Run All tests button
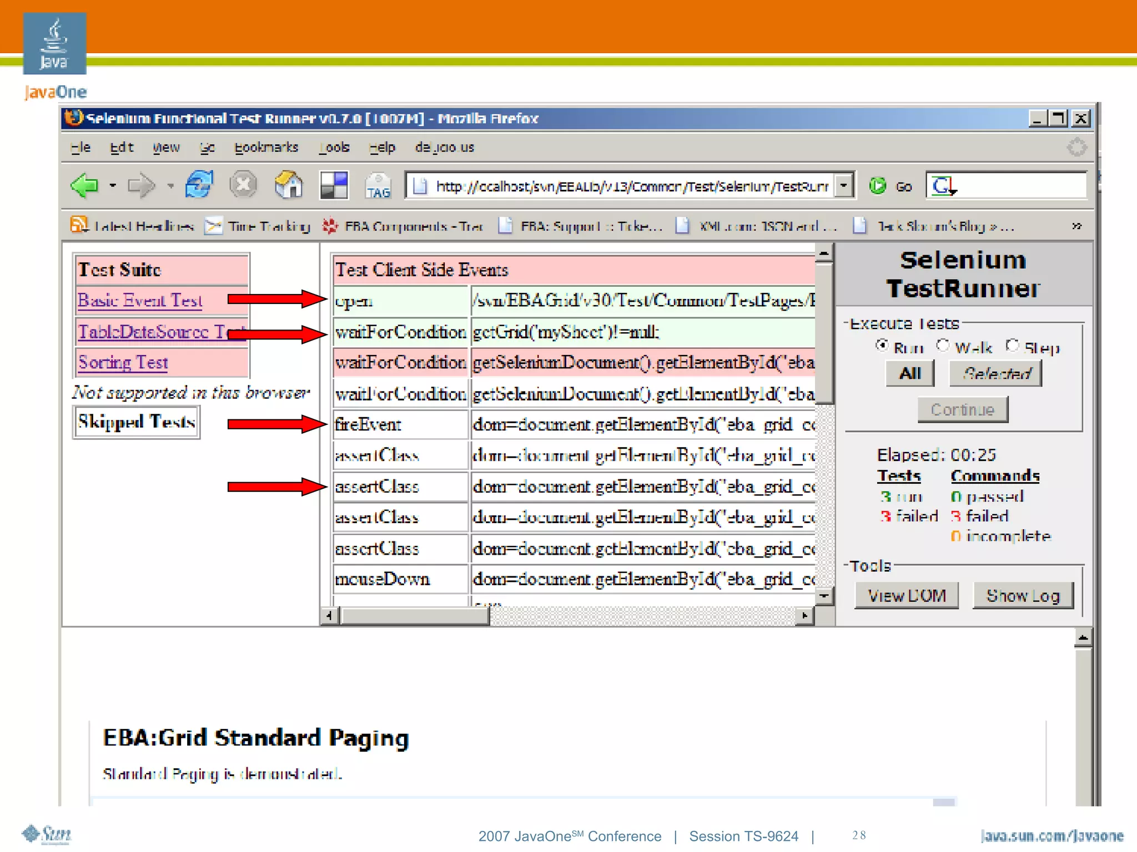Screen dimensions: 1137x852 coord(910,373)
